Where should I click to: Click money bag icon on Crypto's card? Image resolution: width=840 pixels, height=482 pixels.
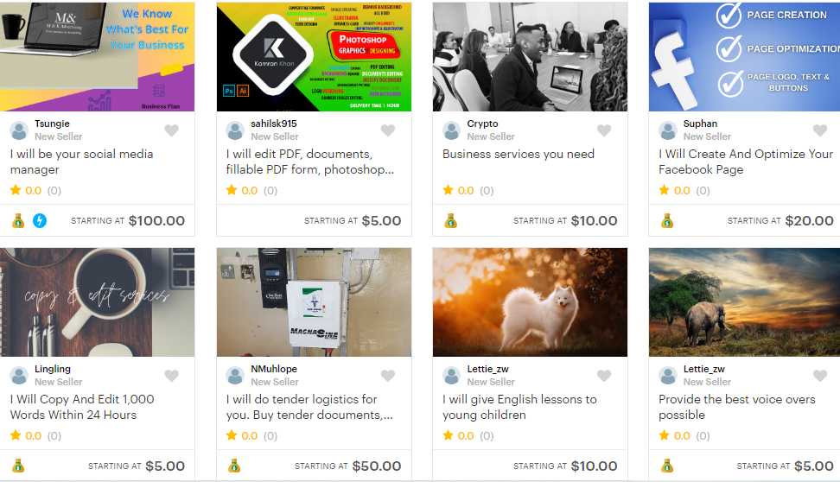(x=450, y=220)
